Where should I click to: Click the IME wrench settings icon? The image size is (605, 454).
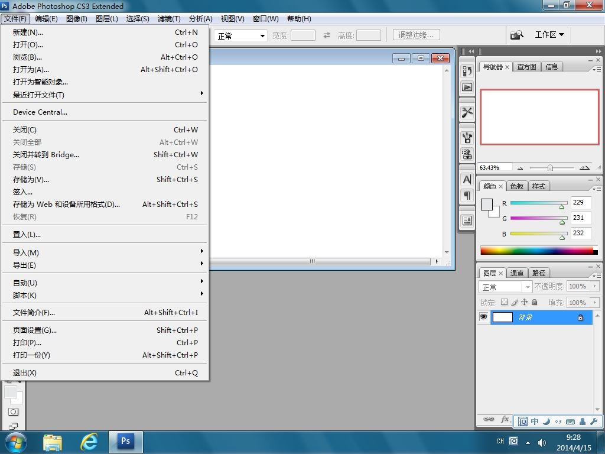point(594,421)
